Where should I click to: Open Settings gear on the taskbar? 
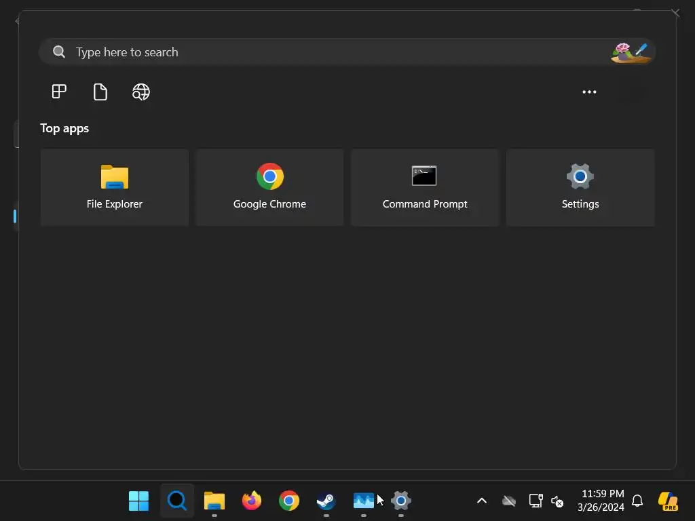(401, 501)
